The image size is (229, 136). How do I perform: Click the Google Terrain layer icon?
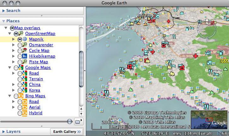click(25, 79)
